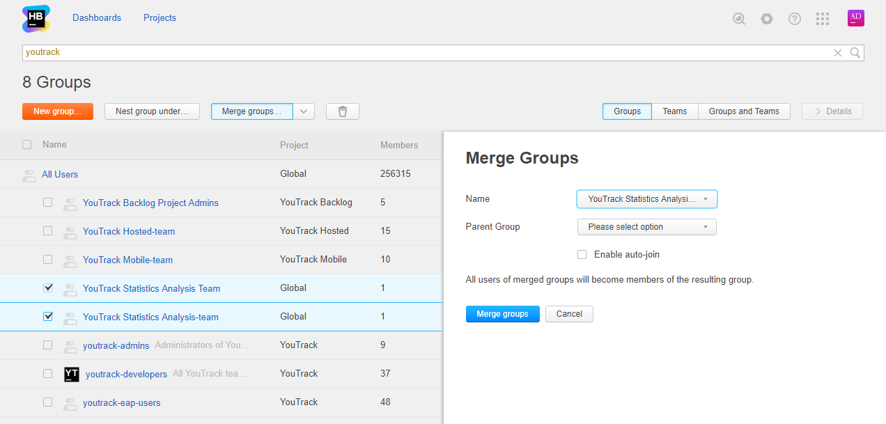Clear the search query with X icon
This screenshot has width=886, height=424.
click(x=838, y=53)
